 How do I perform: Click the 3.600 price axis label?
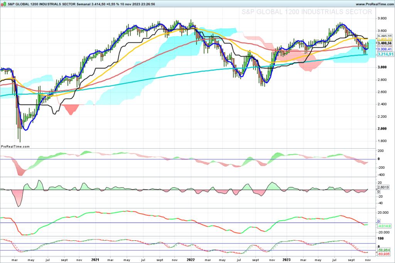pyautogui.click(x=382, y=31)
